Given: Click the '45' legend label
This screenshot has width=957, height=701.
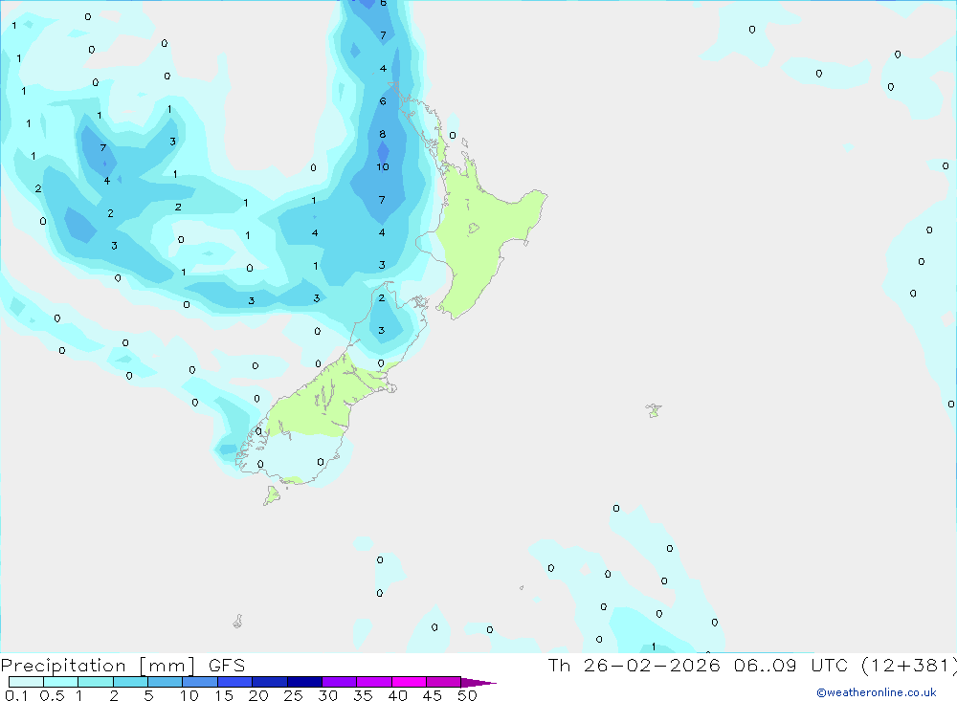Looking at the screenshot, I should coord(433,695).
